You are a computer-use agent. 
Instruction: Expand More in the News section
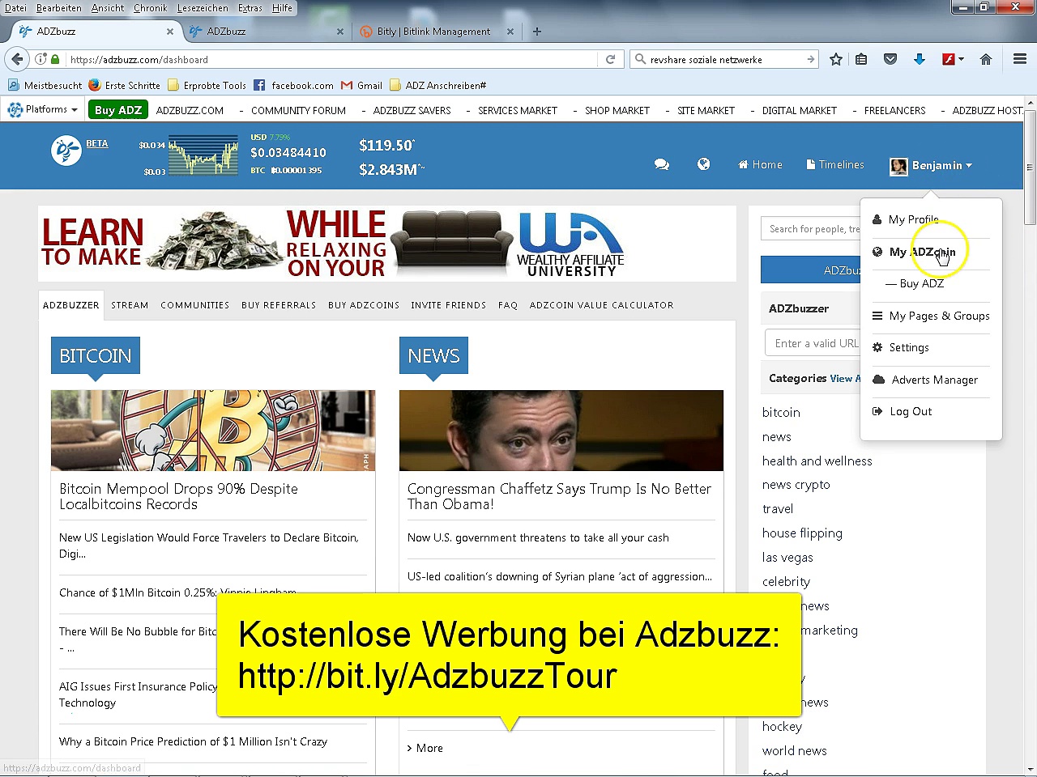[x=425, y=748]
